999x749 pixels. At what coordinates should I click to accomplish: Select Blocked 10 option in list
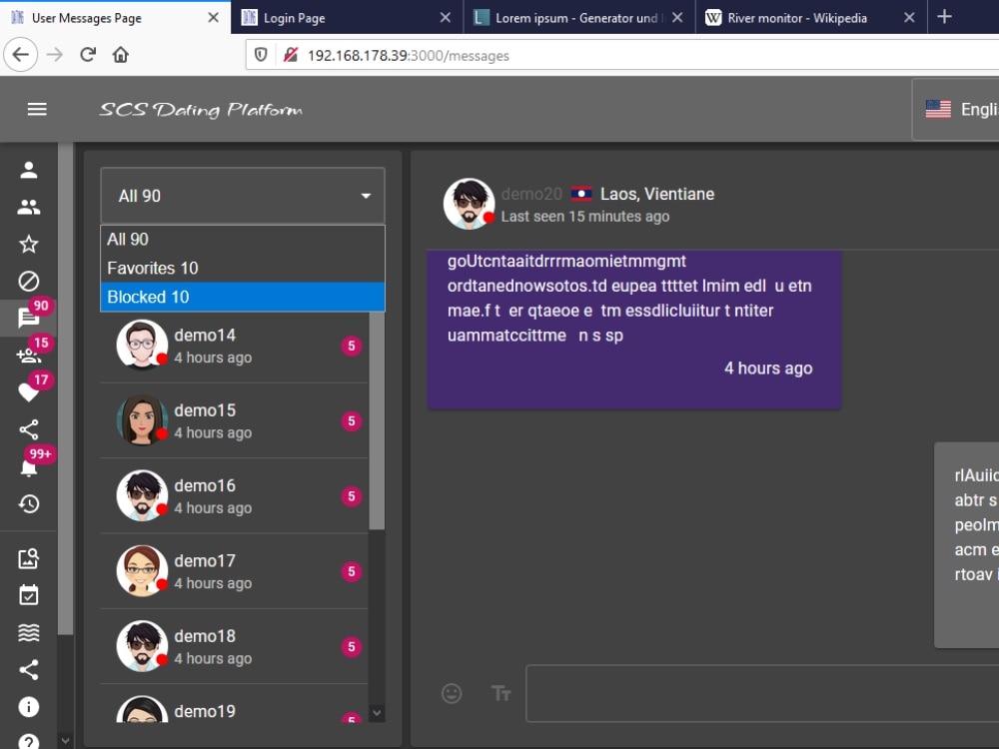pos(243,297)
